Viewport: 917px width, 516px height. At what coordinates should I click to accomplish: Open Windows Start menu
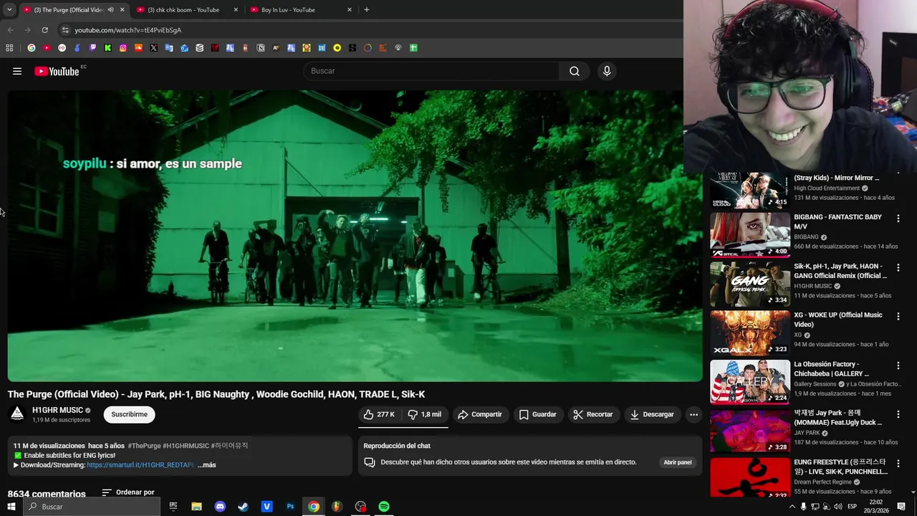pos(11,507)
